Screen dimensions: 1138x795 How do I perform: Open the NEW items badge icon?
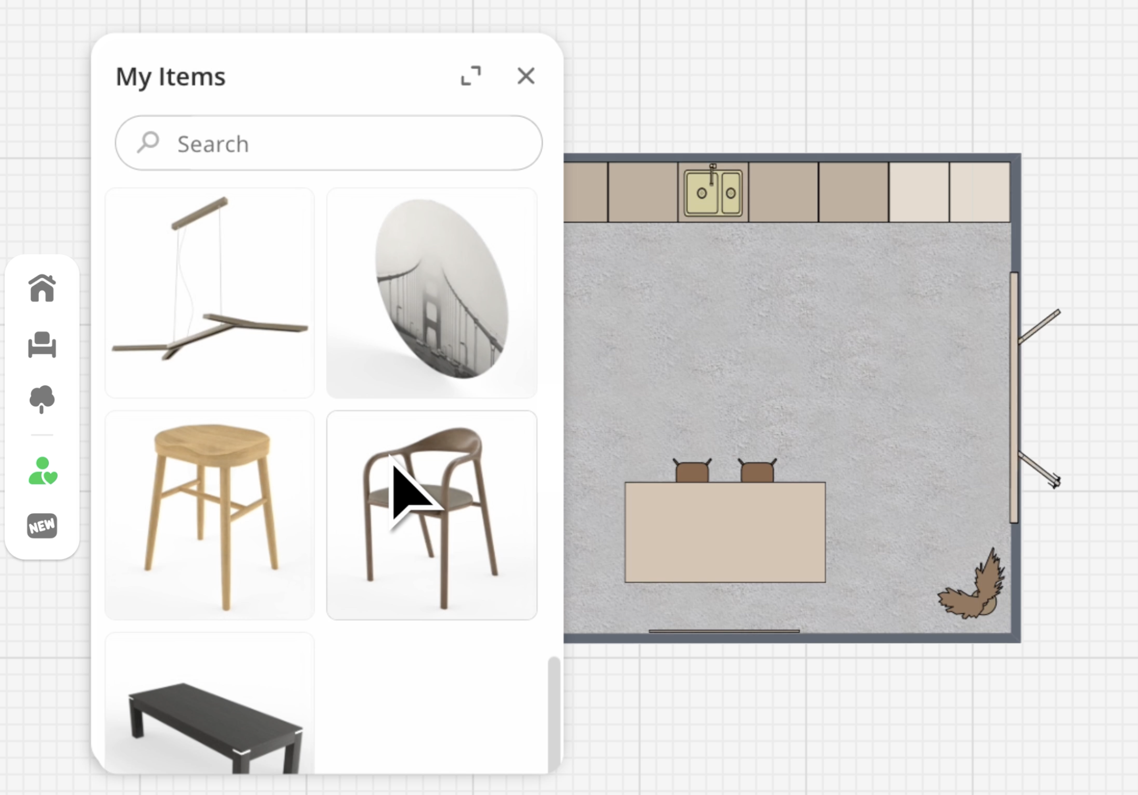pos(42,526)
